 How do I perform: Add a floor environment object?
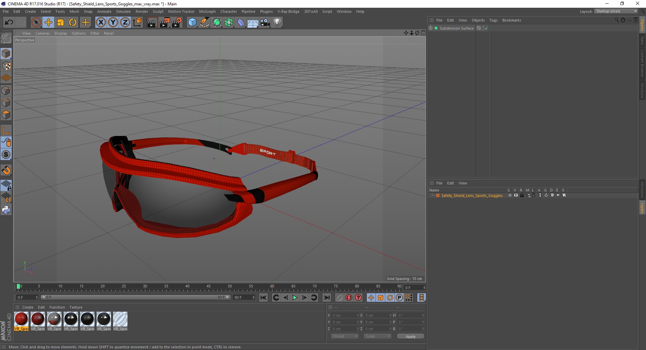(253, 23)
